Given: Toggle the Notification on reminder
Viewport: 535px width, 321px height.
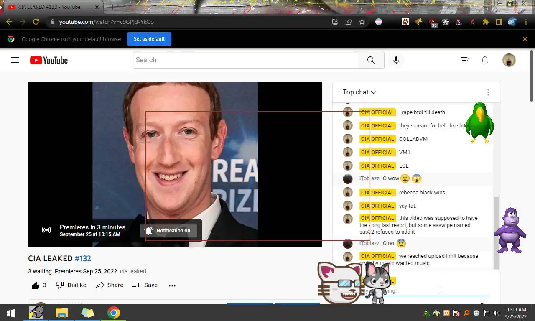Looking at the screenshot, I should pos(168,230).
